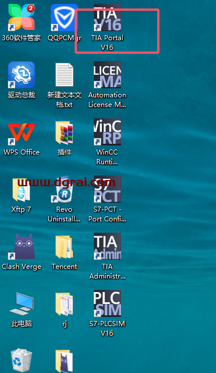Click the "Clash Verge" label text
Screen dimensions: 216x373
21,267
